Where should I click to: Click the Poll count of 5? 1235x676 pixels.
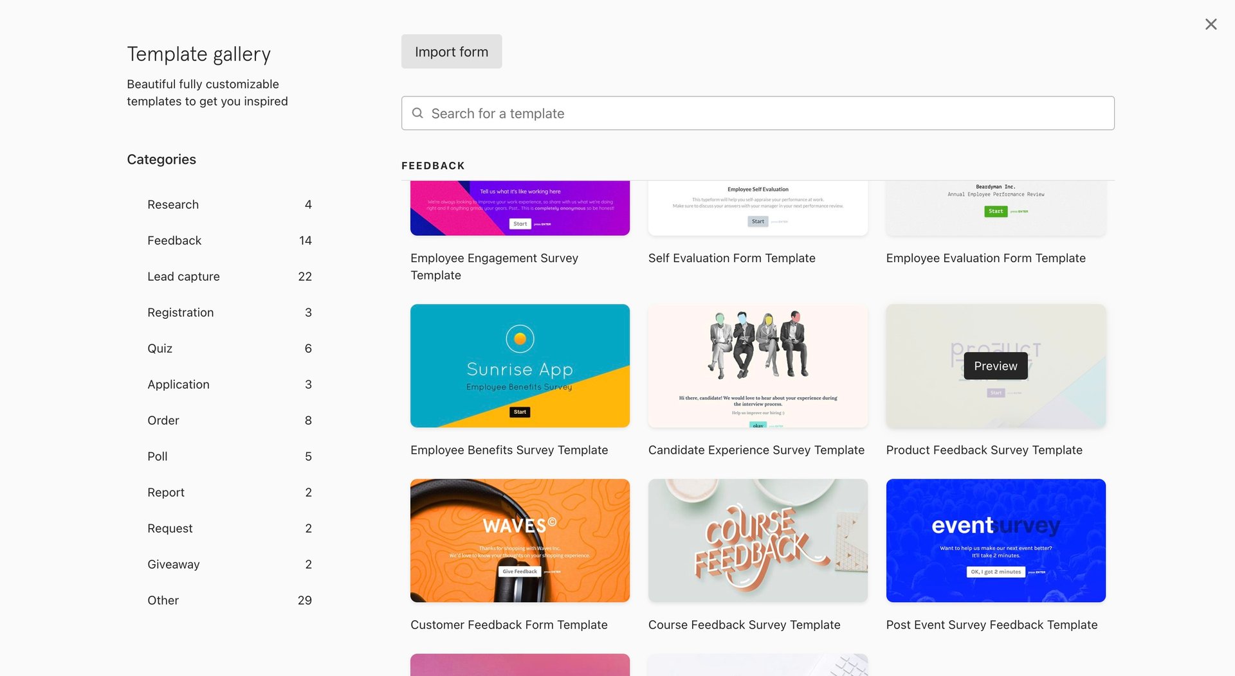(308, 456)
